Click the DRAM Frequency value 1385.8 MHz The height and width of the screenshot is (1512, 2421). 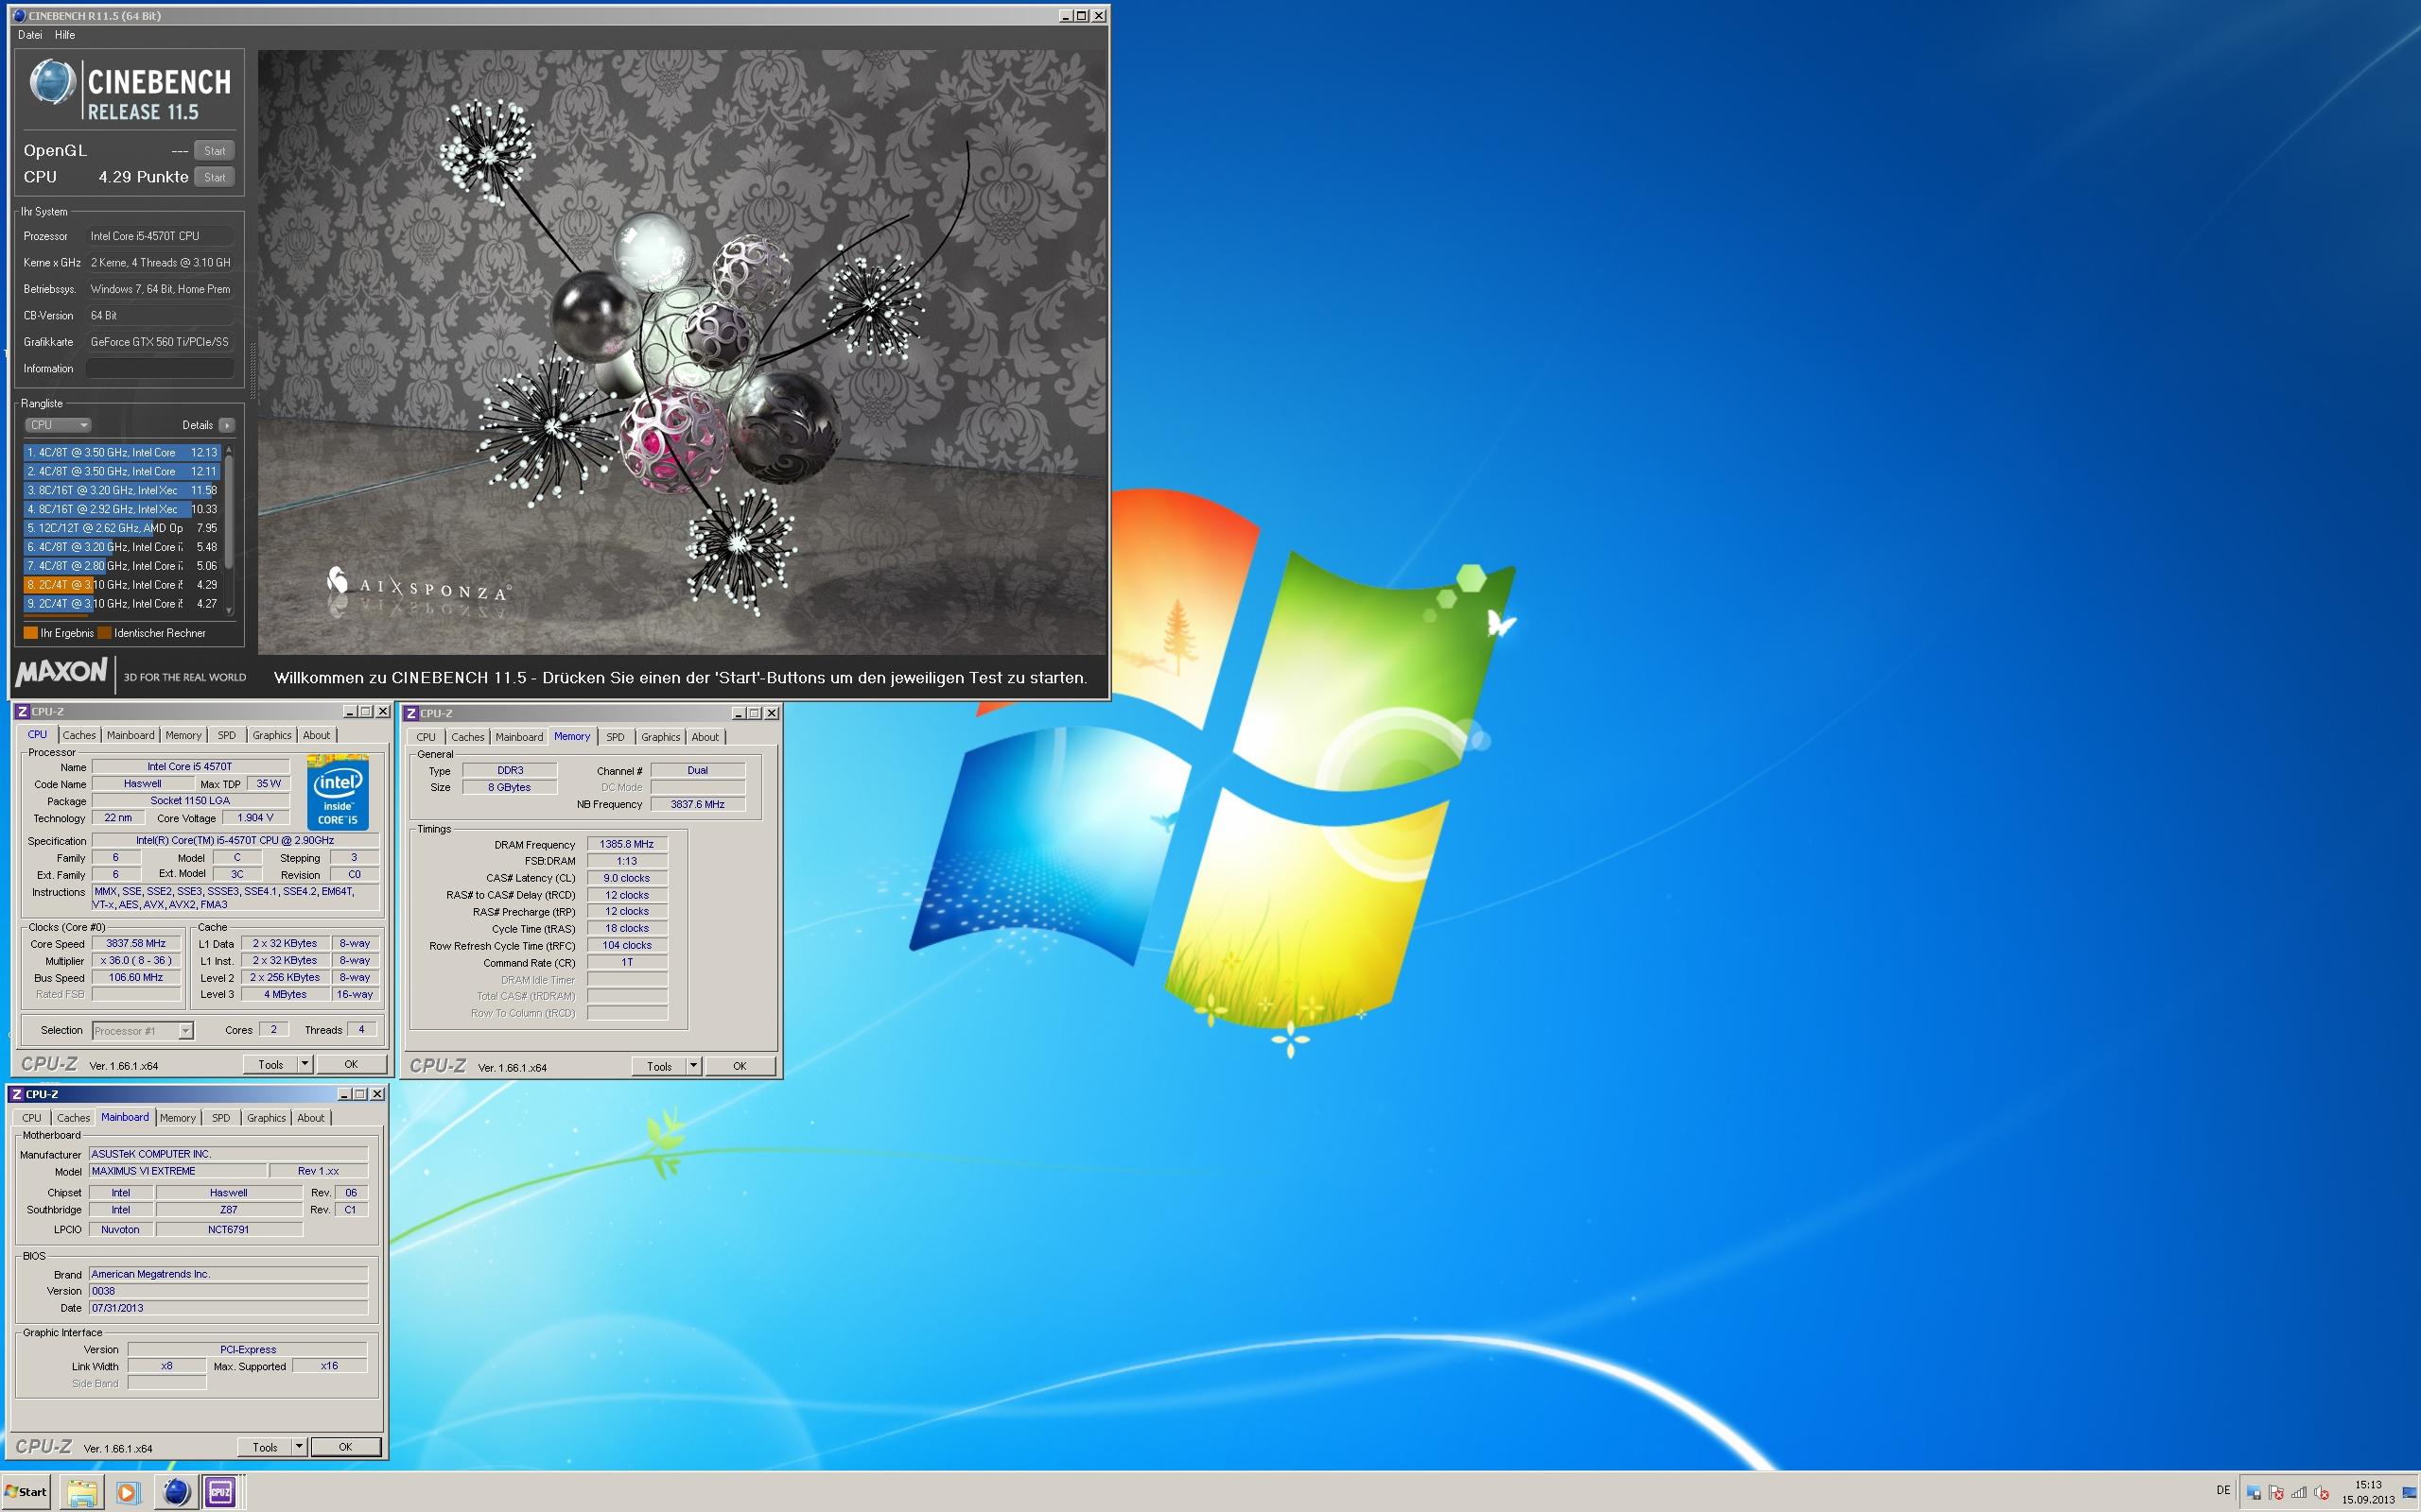click(626, 844)
